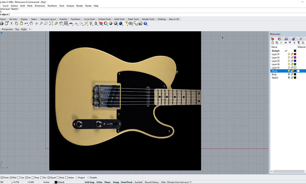306x184 pixels.
Task: Switch to the Curve Tools toolbar tab
Action: click(89, 19)
